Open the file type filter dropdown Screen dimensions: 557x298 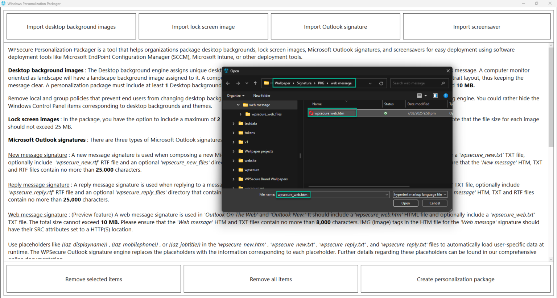coord(420,194)
